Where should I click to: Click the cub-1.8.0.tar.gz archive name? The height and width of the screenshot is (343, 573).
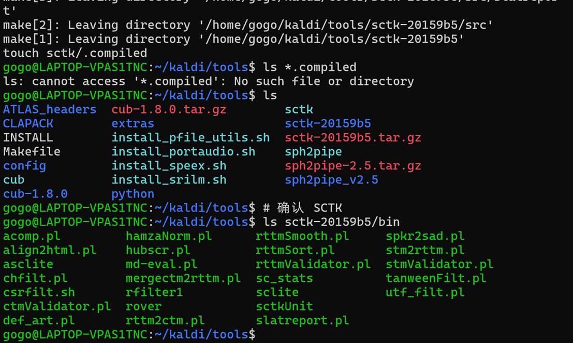coord(169,109)
